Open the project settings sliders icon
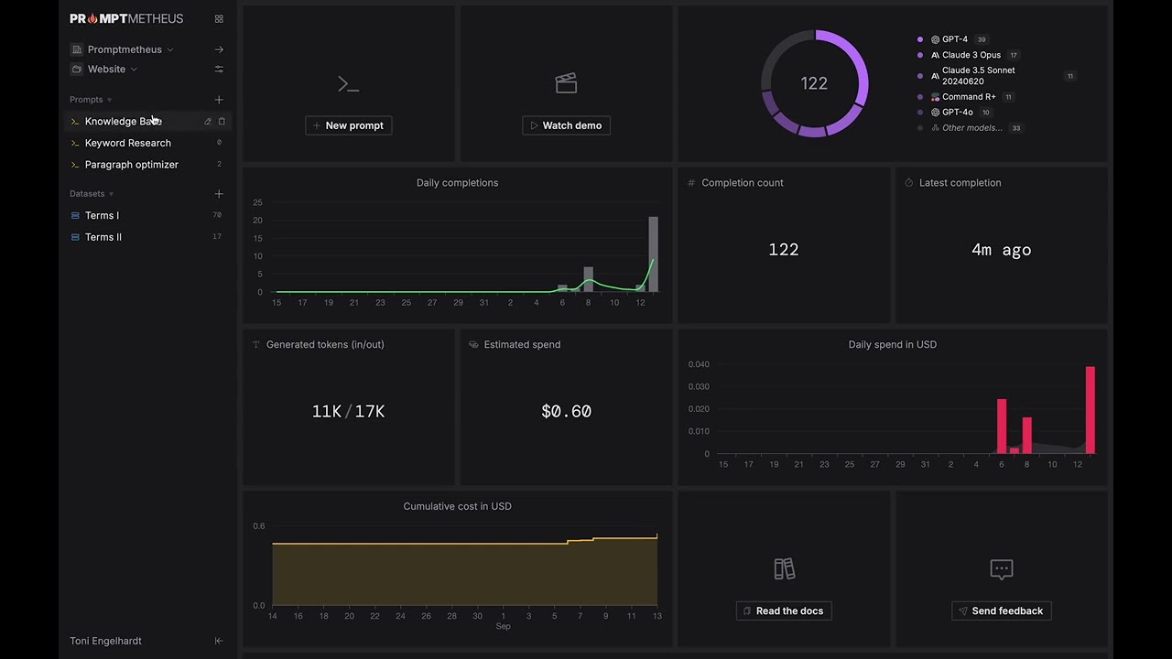Image resolution: width=1172 pixels, height=659 pixels. 219,70
